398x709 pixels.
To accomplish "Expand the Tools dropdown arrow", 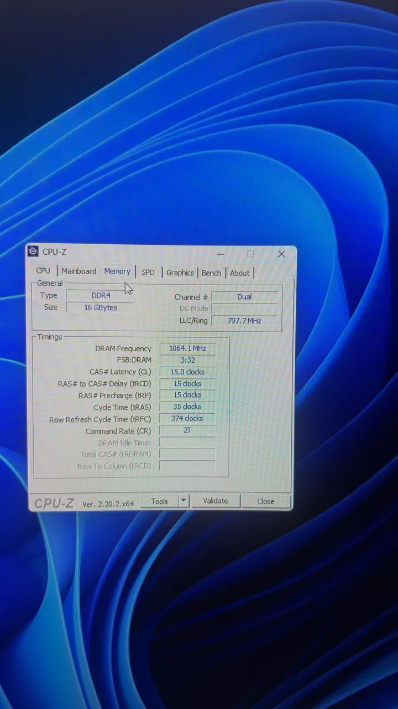I will pos(184,501).
